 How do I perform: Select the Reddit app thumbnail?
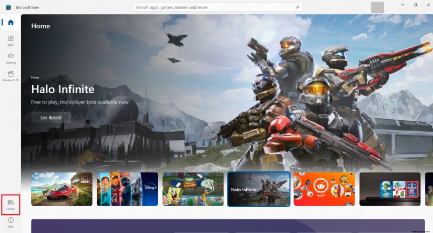click(x=324, y=189)
